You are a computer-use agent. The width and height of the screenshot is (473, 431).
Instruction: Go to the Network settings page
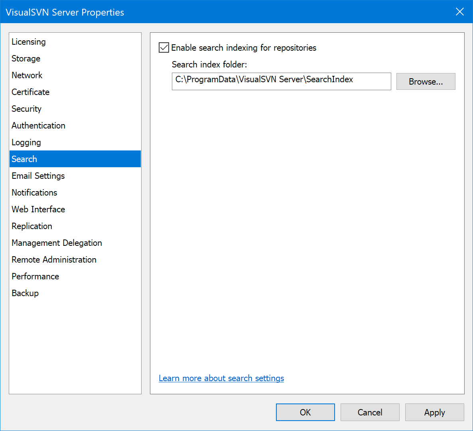click(x=75, y=75)
